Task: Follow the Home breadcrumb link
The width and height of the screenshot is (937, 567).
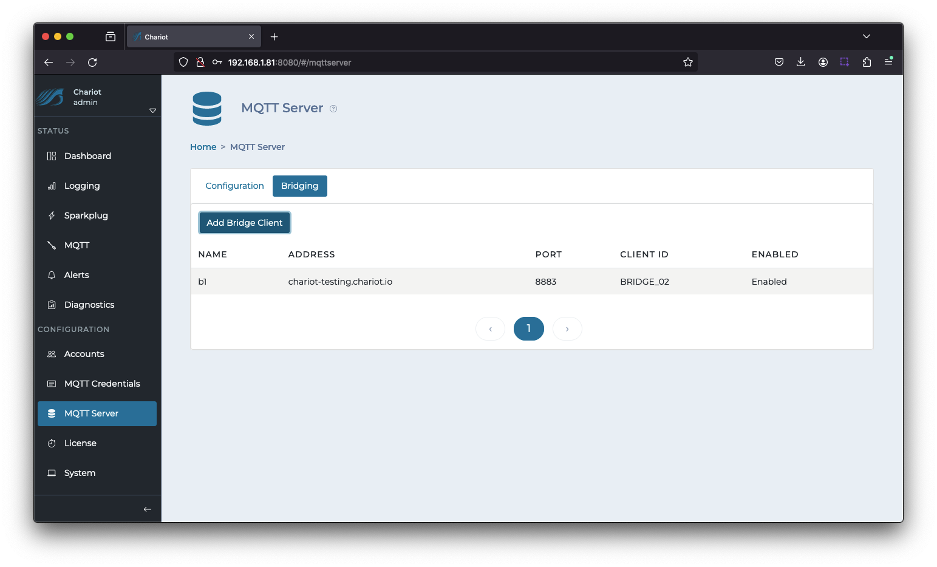Action: click(x=203, y=147)
